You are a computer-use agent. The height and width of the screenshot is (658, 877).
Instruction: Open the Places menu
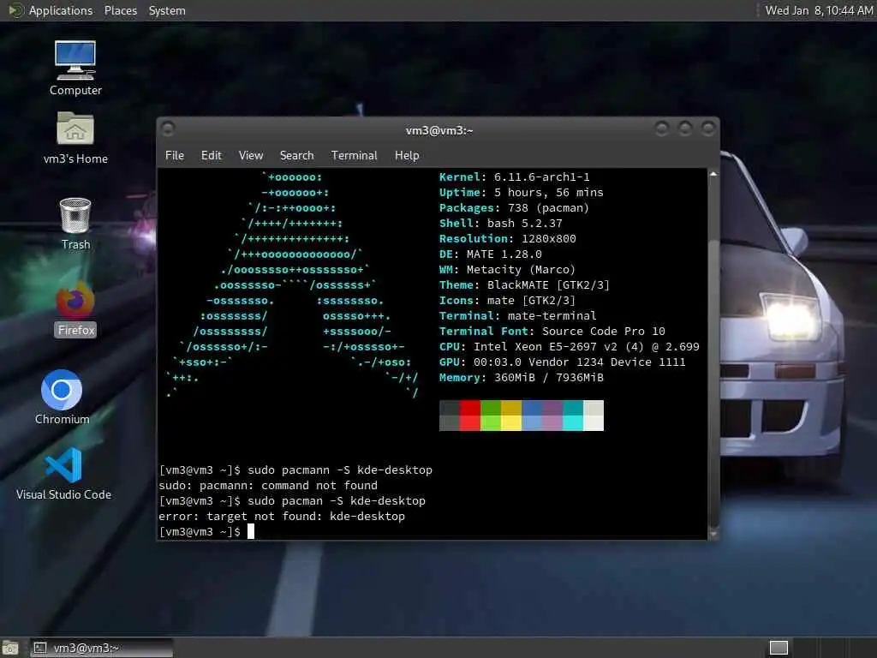coord(120,10)
